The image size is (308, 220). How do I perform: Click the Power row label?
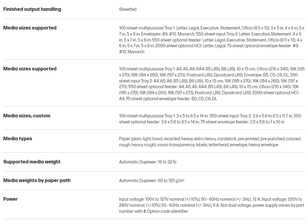pos(11,199)
